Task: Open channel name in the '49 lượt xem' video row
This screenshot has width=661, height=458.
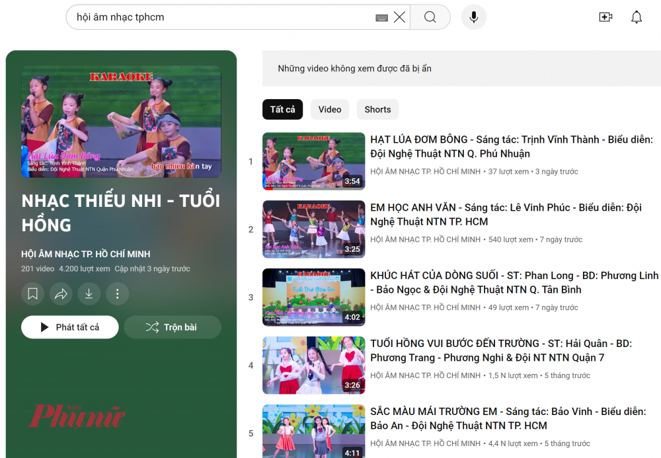Action: point(425,307)
